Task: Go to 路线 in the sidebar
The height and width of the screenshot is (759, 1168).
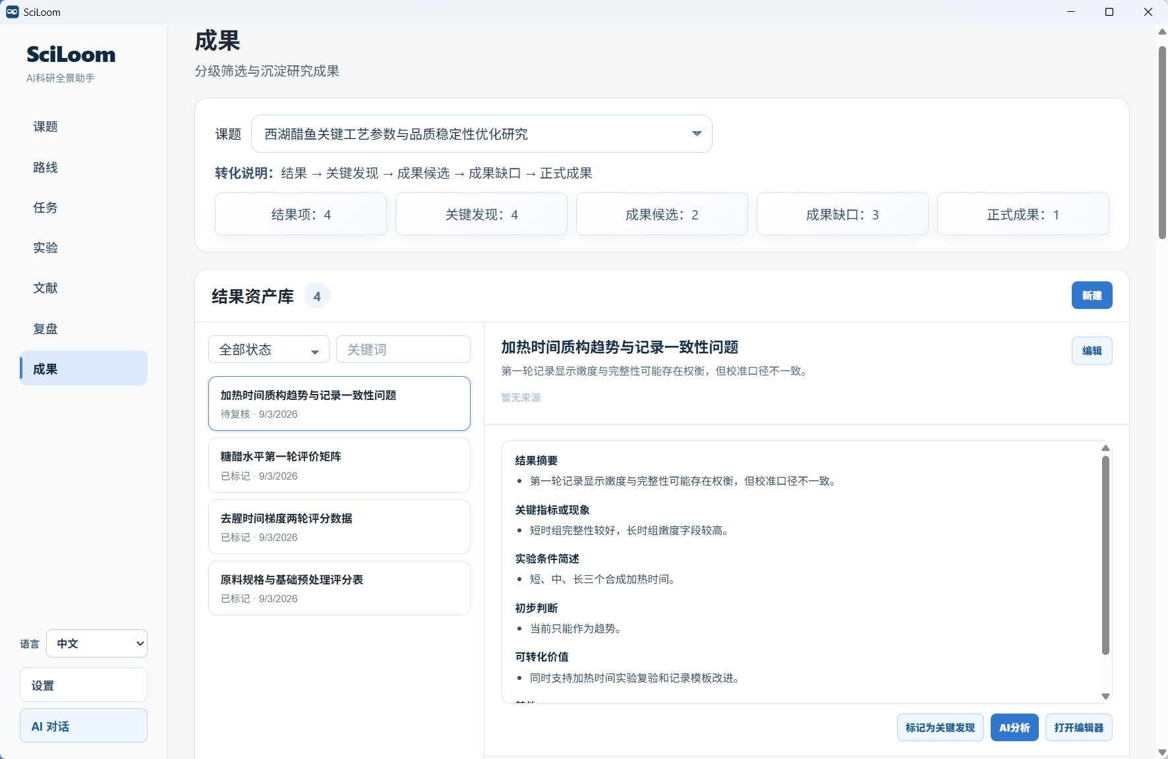Action: pyautogui.click(x=84, y=167)
